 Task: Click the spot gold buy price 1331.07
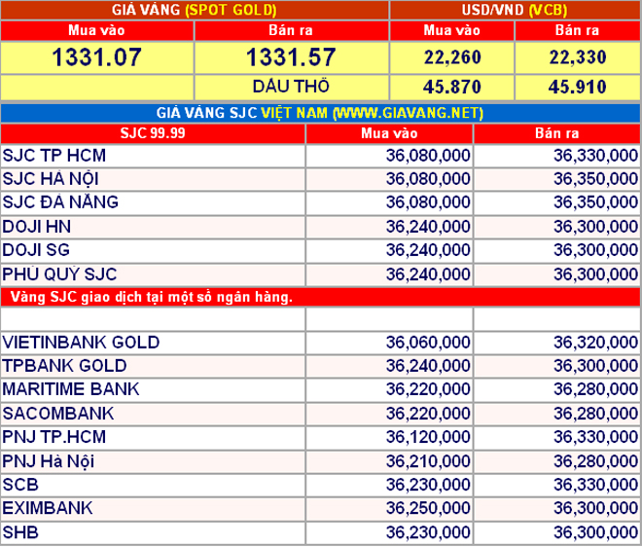(x=97, y=57)
